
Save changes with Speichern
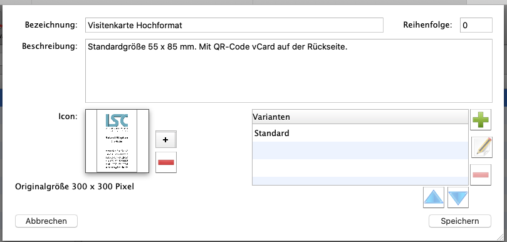tap(460, 221)
